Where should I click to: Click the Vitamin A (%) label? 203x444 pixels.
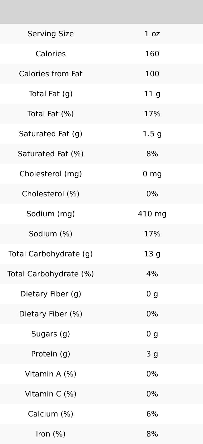51,374
